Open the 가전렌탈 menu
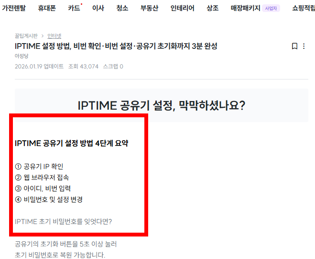315x259 pixels. 14,8
